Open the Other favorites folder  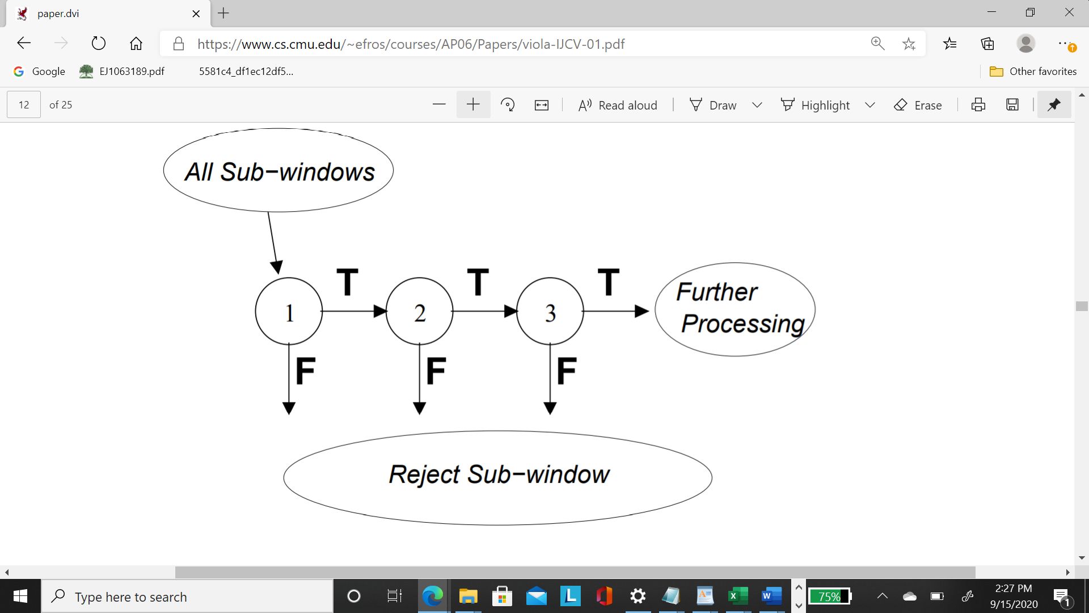[1033, 72]
